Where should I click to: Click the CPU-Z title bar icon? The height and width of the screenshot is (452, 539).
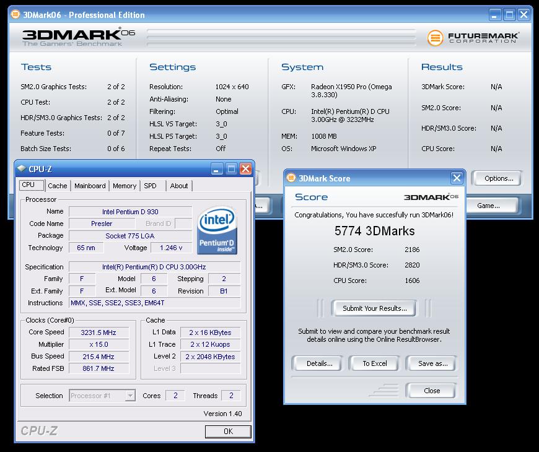pos(22,168)
